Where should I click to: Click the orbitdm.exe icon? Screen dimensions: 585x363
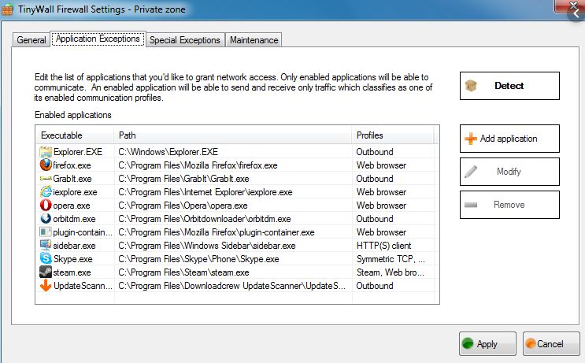pos(46,219)
